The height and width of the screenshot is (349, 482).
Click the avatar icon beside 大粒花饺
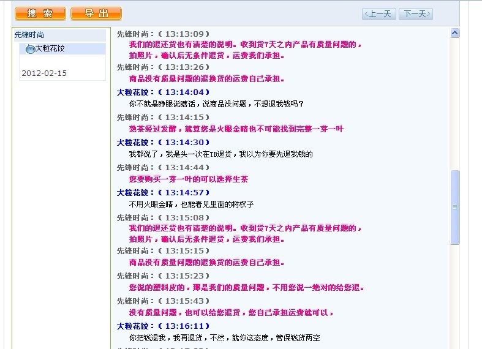pos(30,49)
